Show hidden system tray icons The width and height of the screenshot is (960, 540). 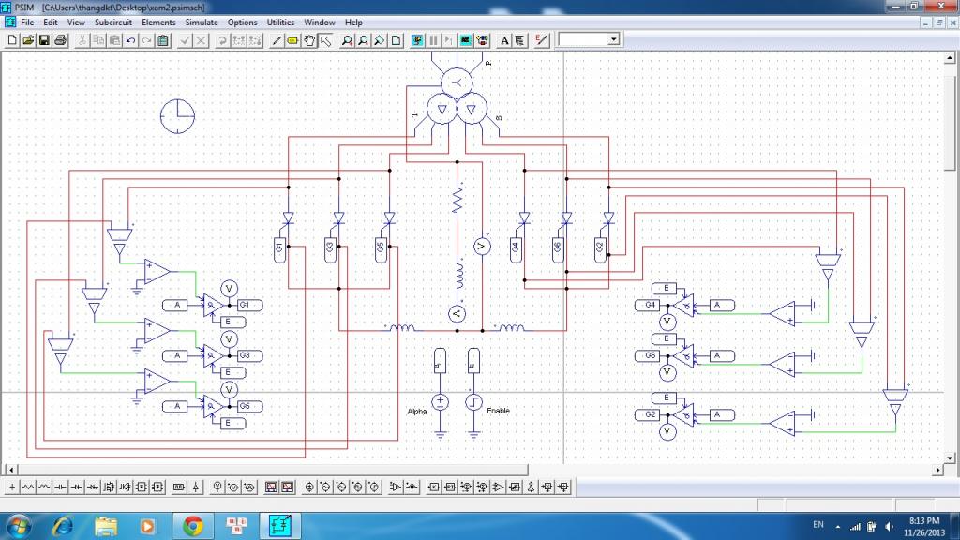pyautogui.click(x=839, y=525)
